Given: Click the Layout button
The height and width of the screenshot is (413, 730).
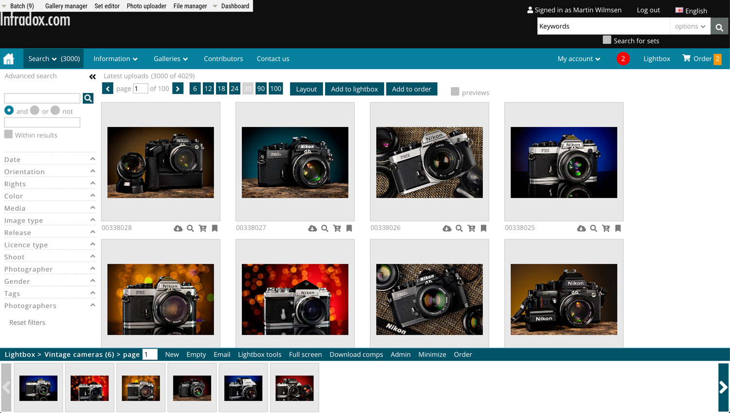Looking at the screenshot, I should tap(306, 89).
